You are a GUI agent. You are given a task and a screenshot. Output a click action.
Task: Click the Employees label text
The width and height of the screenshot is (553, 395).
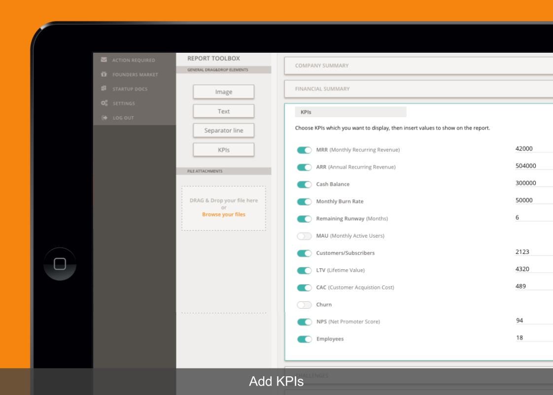(x=330, y=339)
